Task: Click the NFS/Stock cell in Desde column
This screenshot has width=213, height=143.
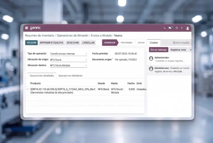Action: tap(103, 89)
